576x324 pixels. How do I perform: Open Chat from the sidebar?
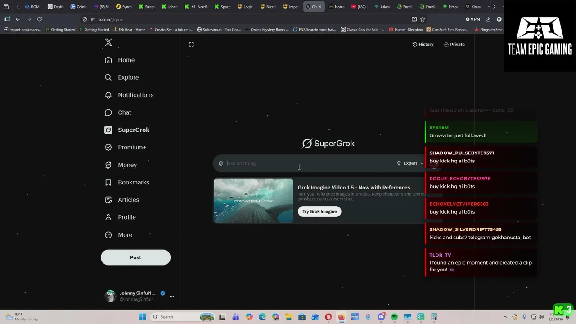pyautogui.click(x=118, y=112)
